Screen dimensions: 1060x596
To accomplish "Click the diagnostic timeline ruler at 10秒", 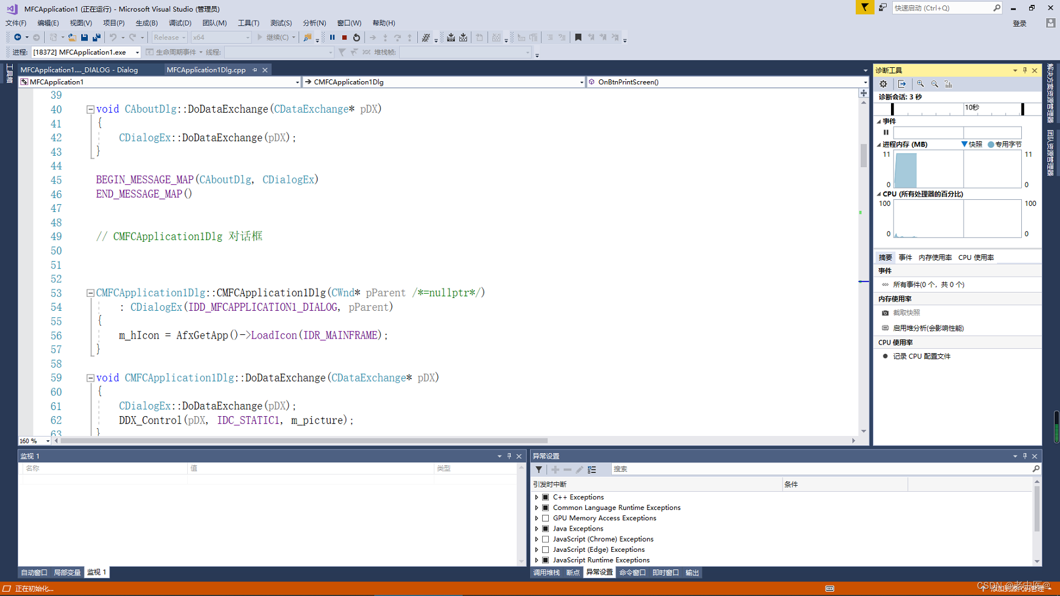I will [x=972, y=108].
